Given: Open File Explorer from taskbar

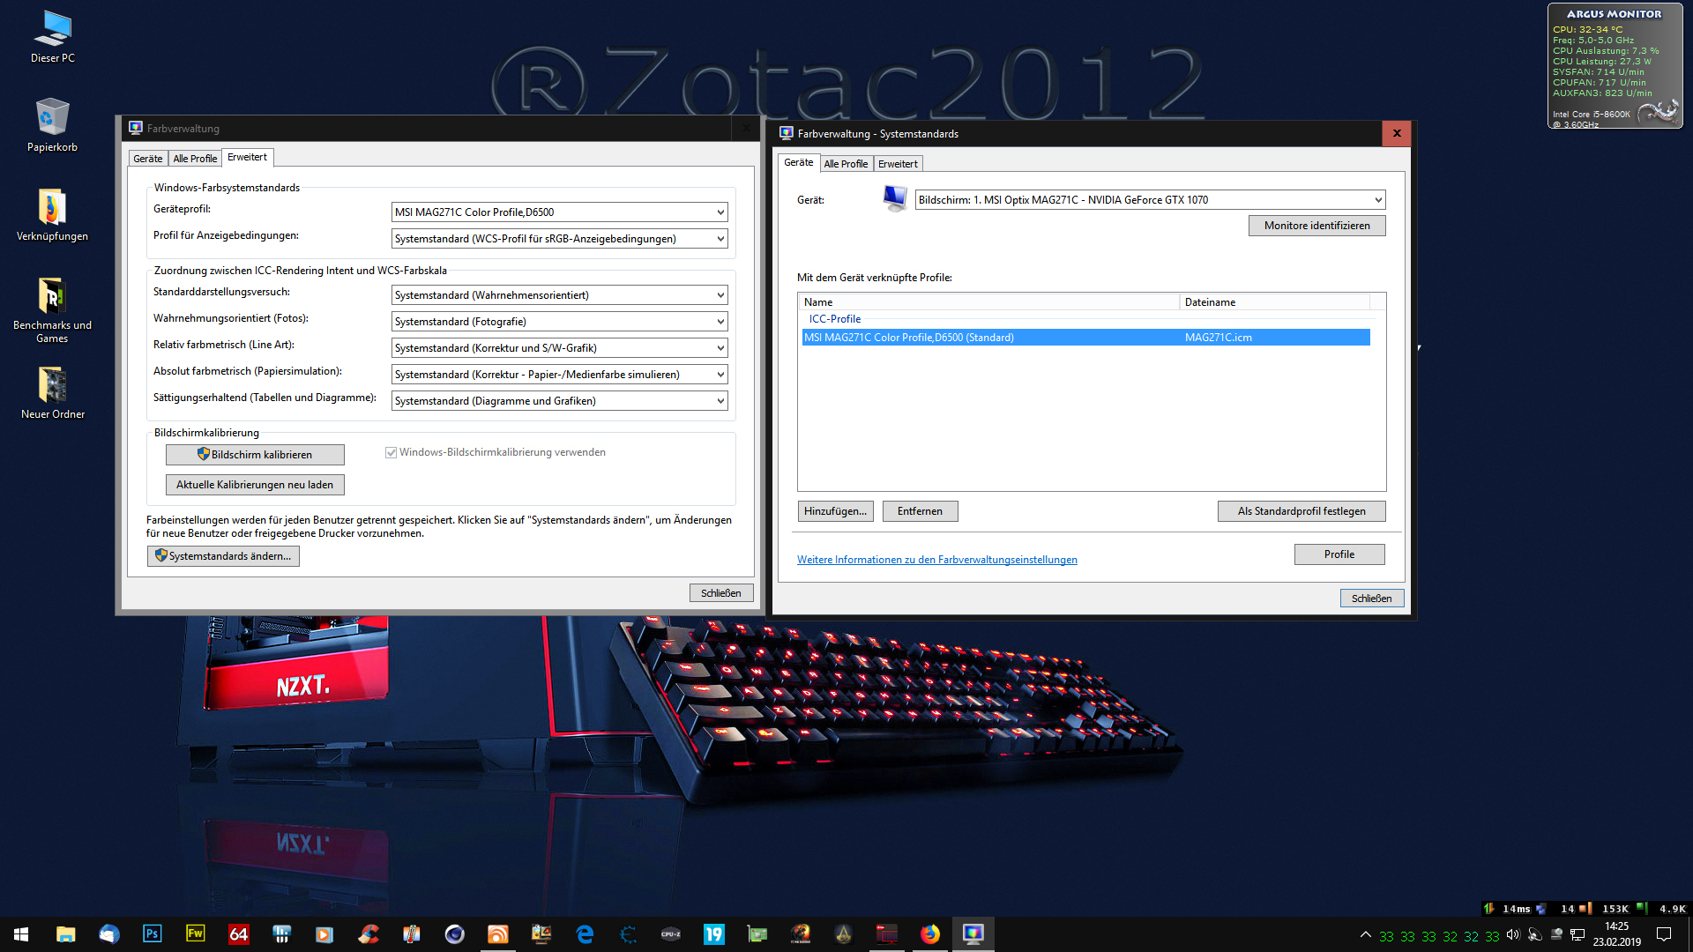Looking at the screenshot, I should pos(65,933).
